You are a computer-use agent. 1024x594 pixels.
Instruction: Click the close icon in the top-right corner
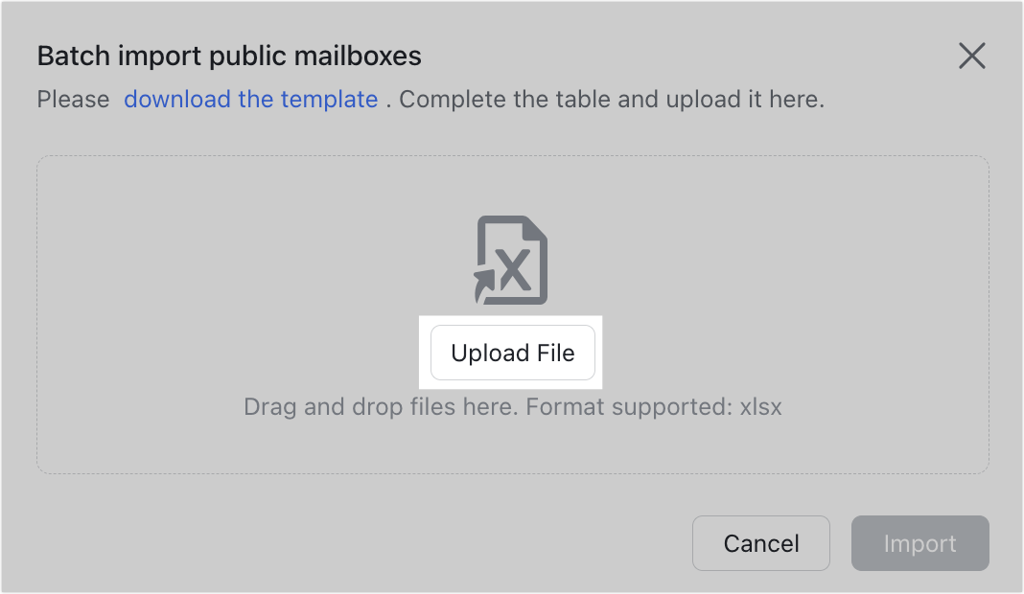(972, 56)
